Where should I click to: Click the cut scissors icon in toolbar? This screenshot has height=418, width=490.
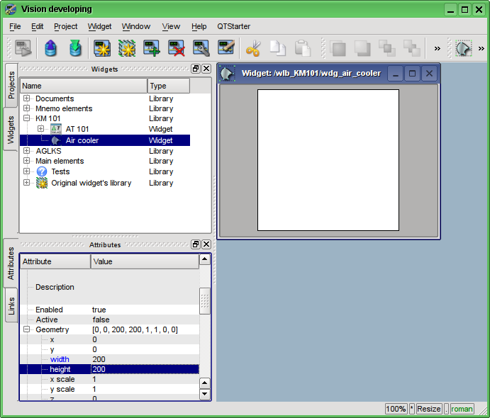pos(252,48)
